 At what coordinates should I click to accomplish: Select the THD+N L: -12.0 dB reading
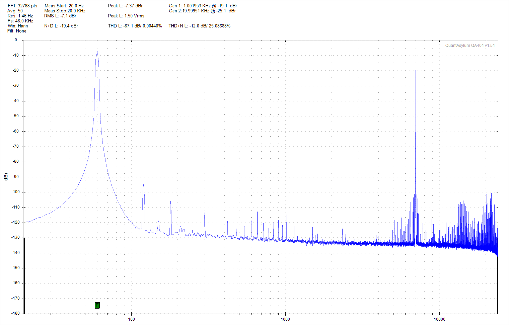click(200, 26)
